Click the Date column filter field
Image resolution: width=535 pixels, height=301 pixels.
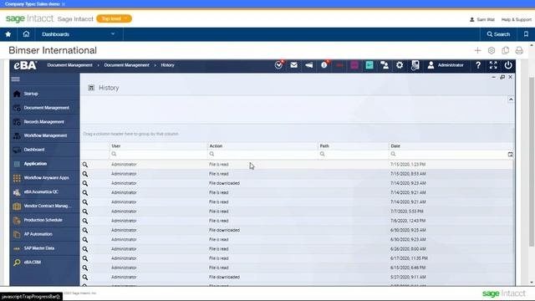coord(448,154)
